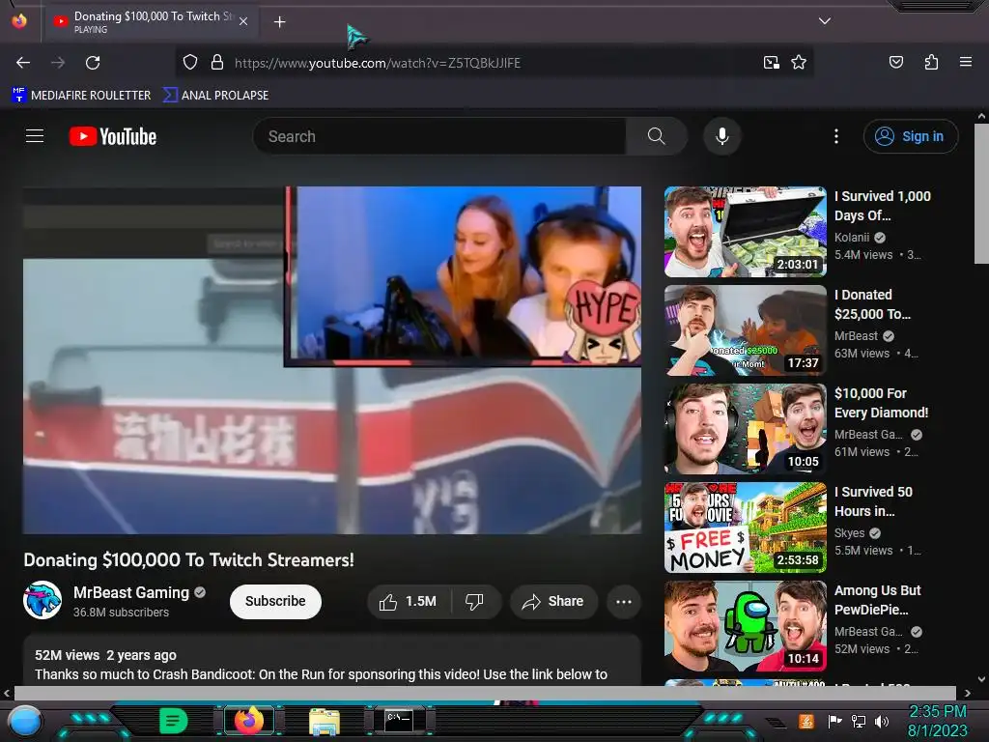The height and width of the screenshot is (742, 989).
Task: Open the Extensions puzzle icon
Action: pos(931,62)
